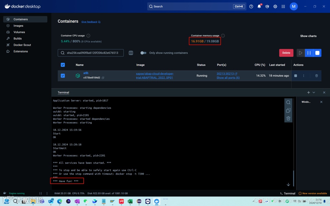Open TeamViewer from the taskbar
The image size is (330, 206).
(x=148, y=201)
